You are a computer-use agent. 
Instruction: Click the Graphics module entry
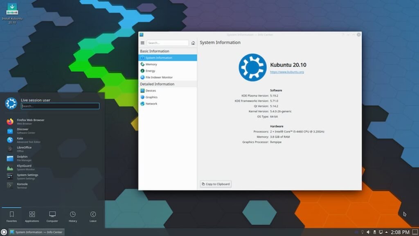click(x=151, y=97)
